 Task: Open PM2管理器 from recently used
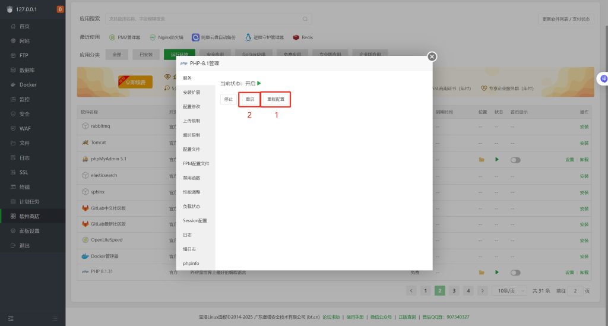(125, 37)
